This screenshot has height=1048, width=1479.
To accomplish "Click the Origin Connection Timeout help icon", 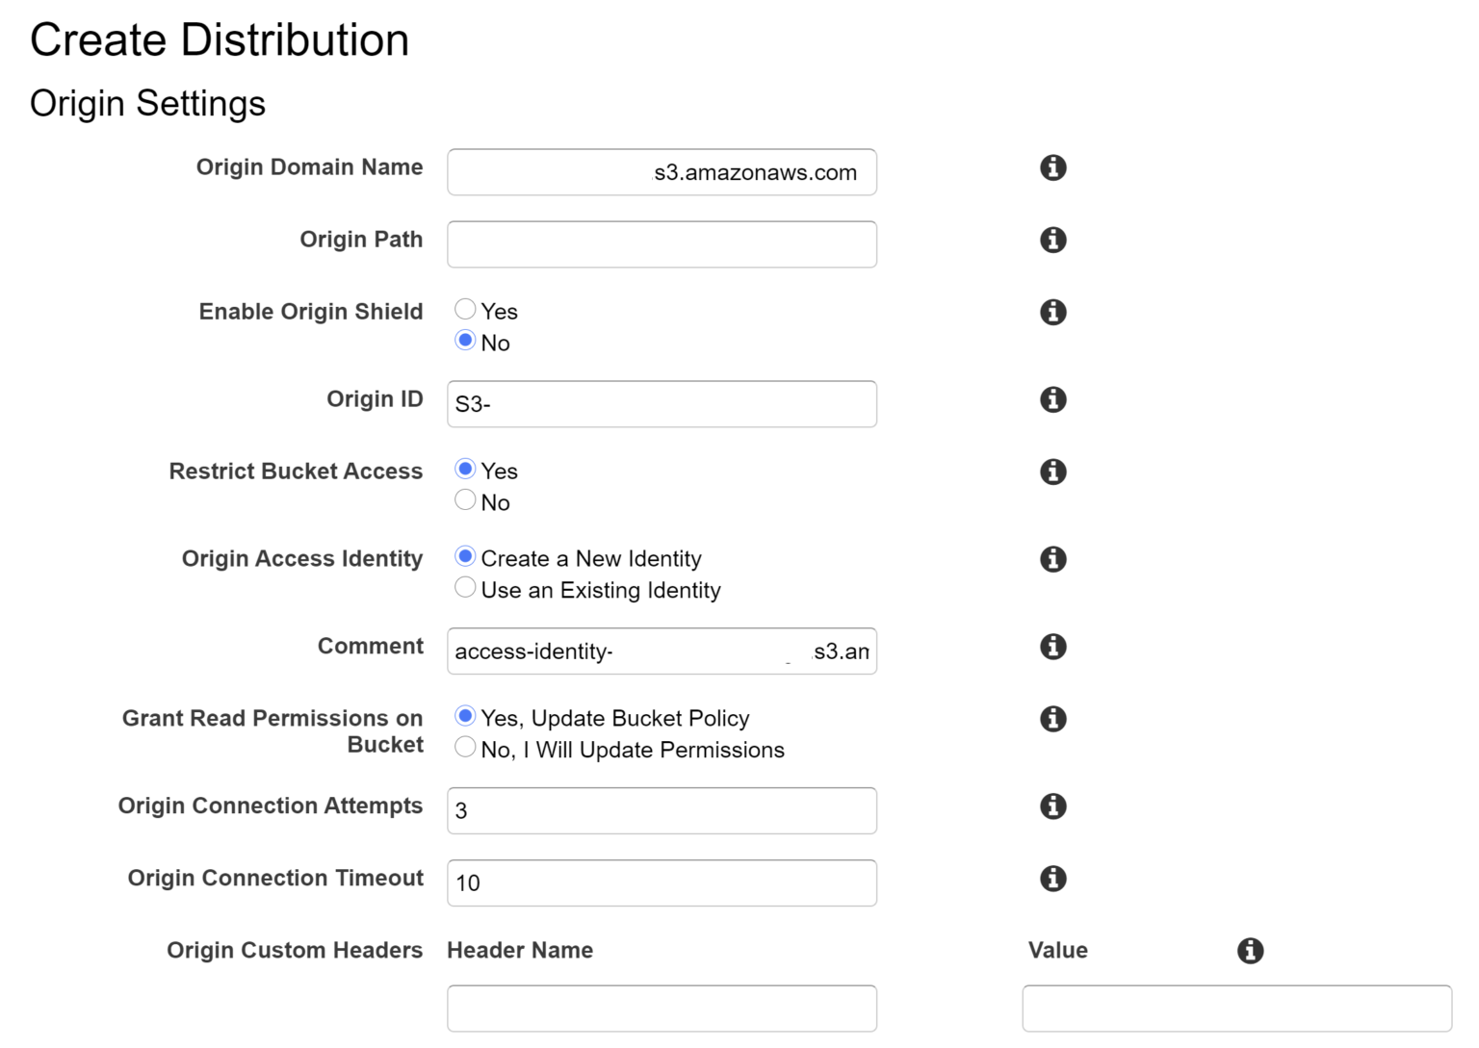I will [x=1052, y=879].
